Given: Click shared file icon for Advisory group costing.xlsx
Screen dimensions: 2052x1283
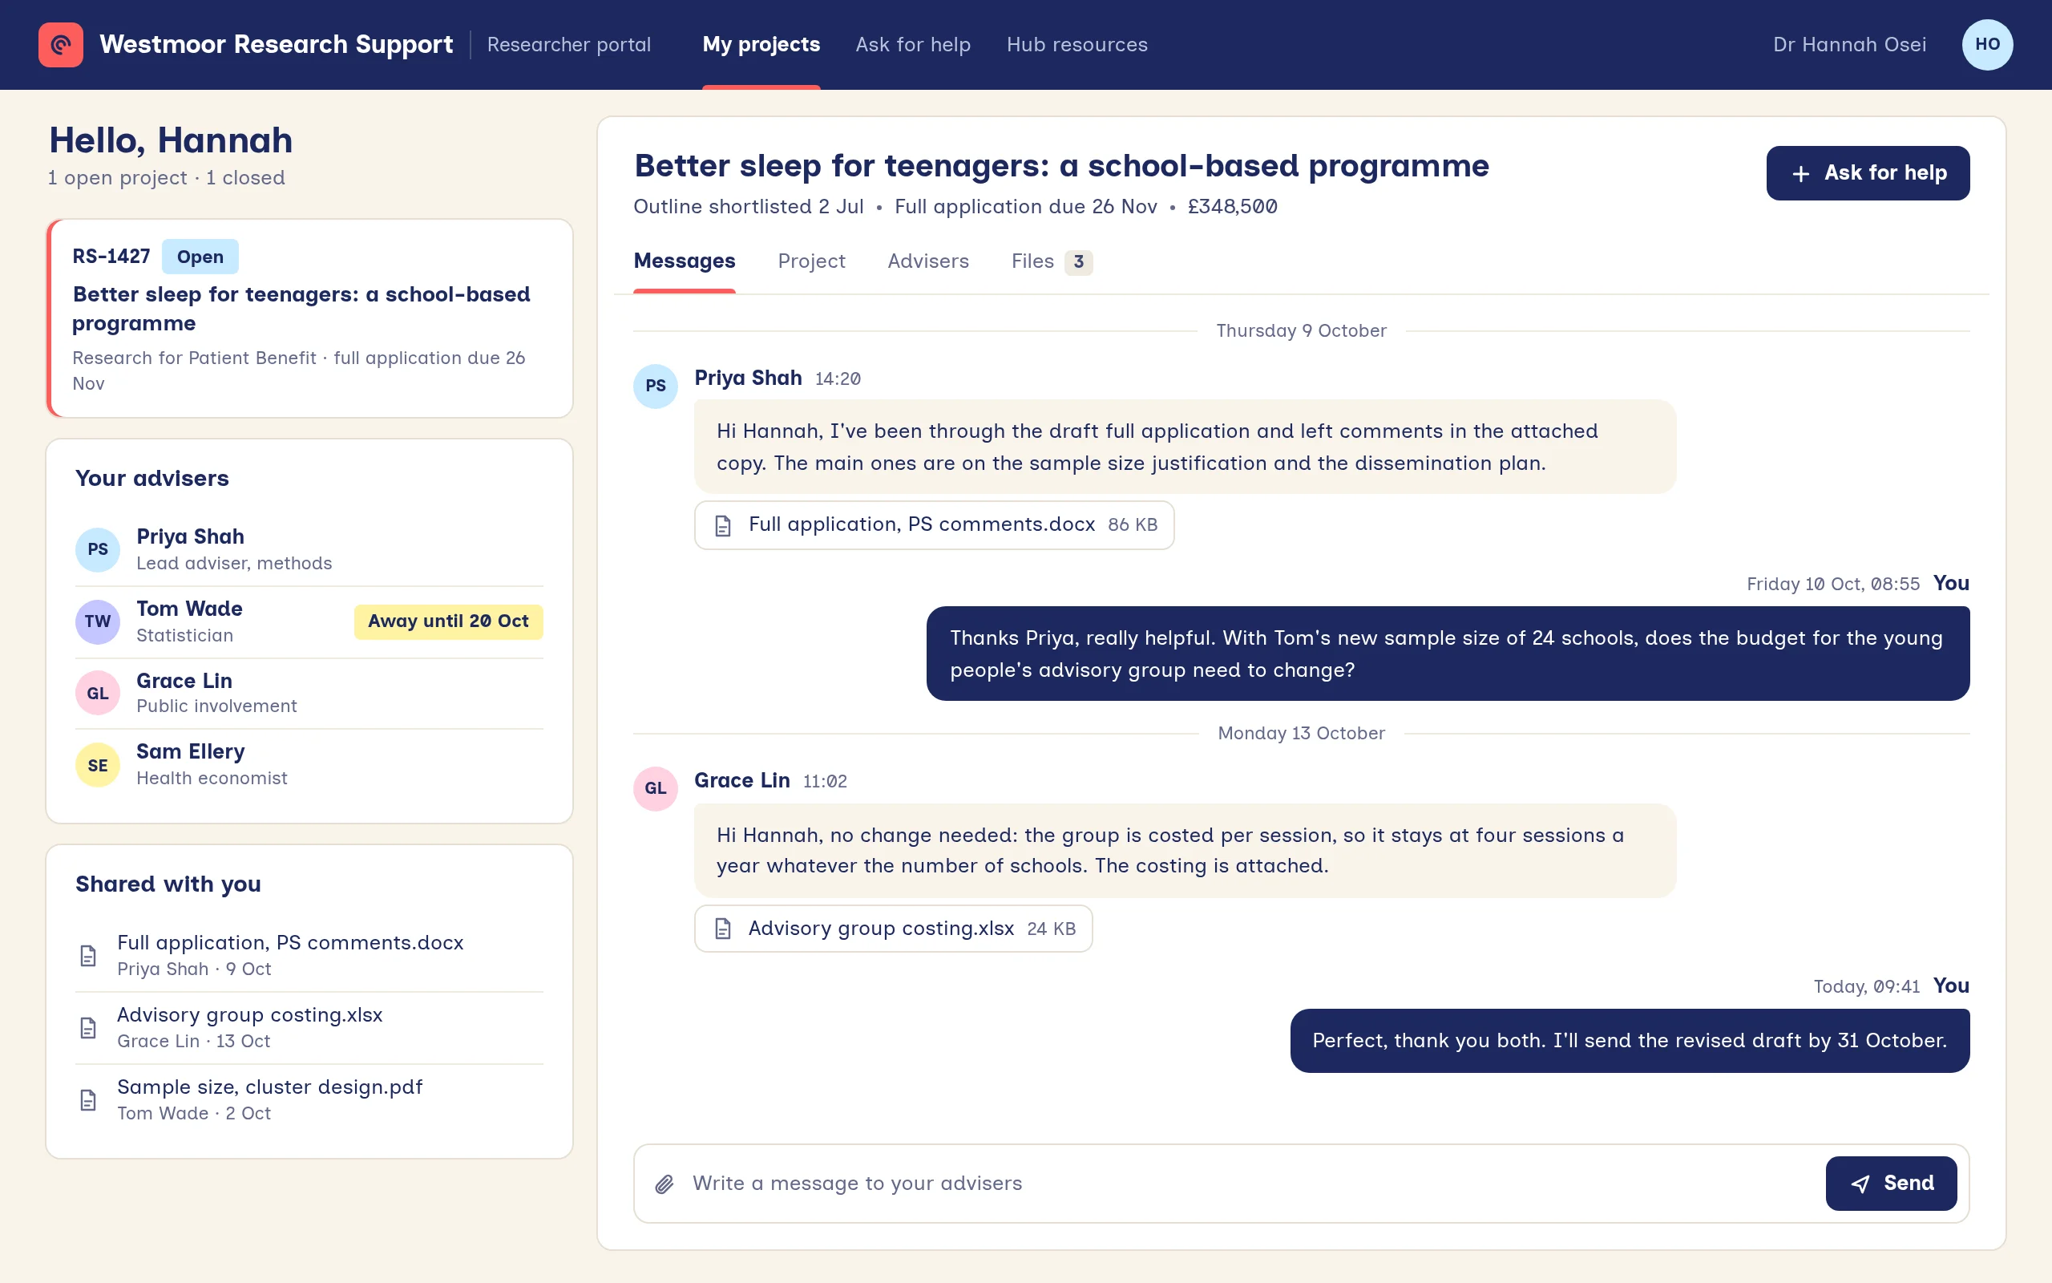Looking at the screenshot, I should [88, 1027].
